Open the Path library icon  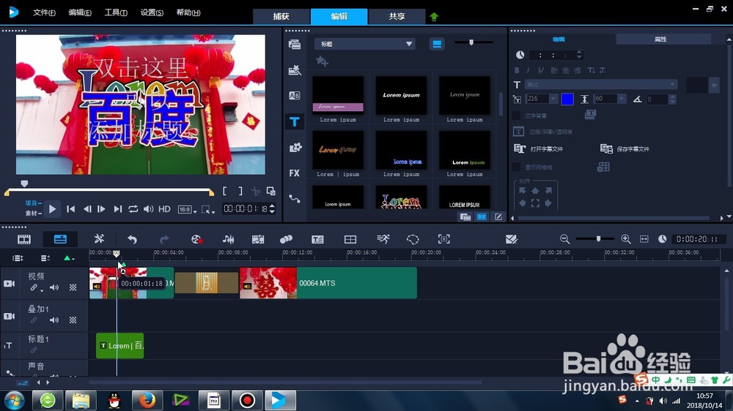(x=295, y=199)
